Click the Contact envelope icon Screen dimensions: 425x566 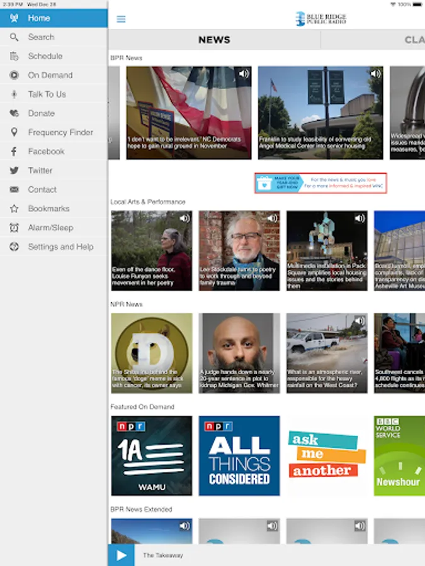click(x=14, y=189)
